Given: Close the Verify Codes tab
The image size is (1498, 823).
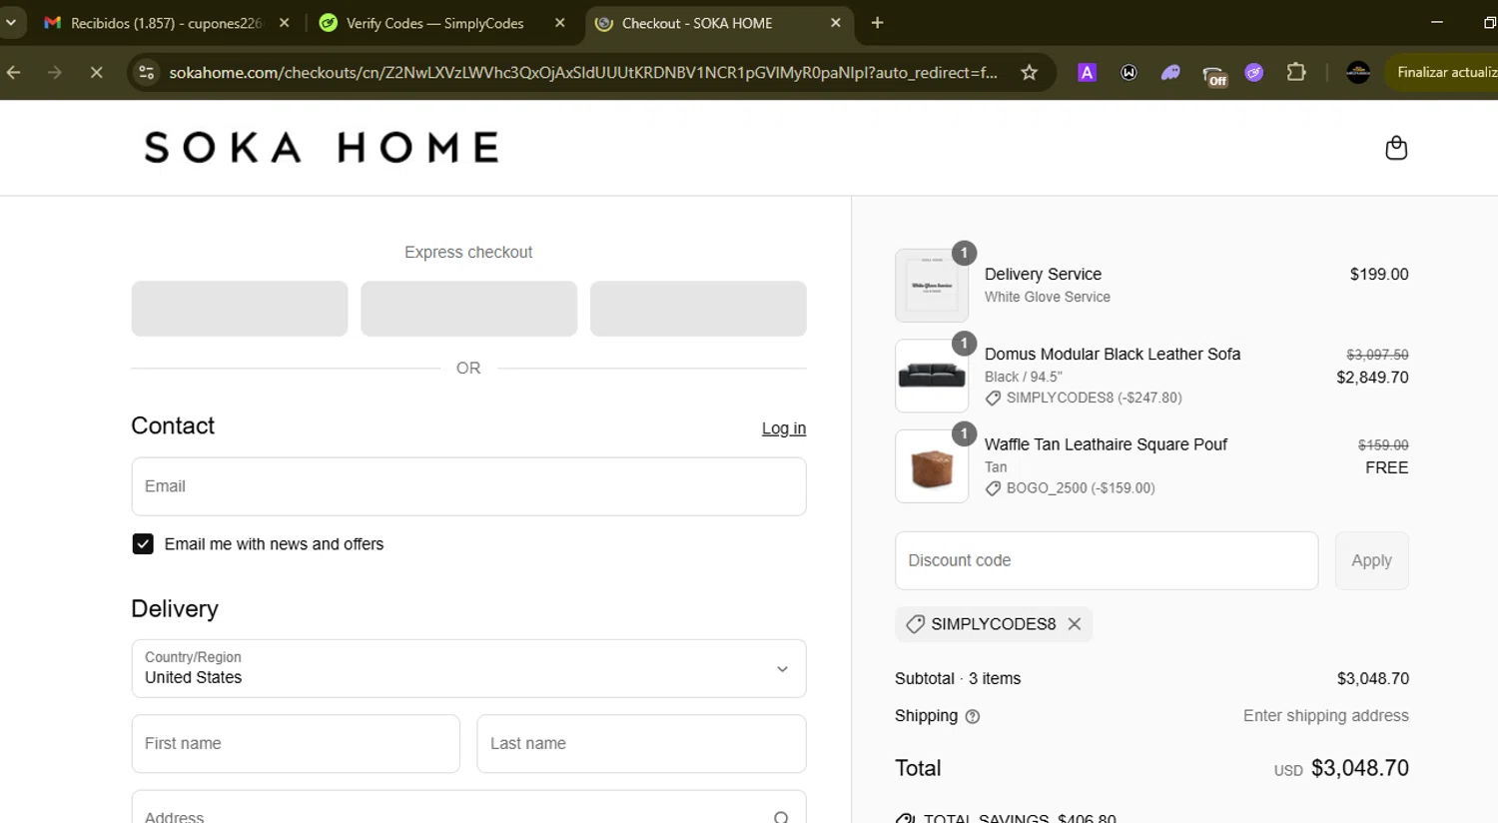Looking at the screenshot, I should coord(559,23).
